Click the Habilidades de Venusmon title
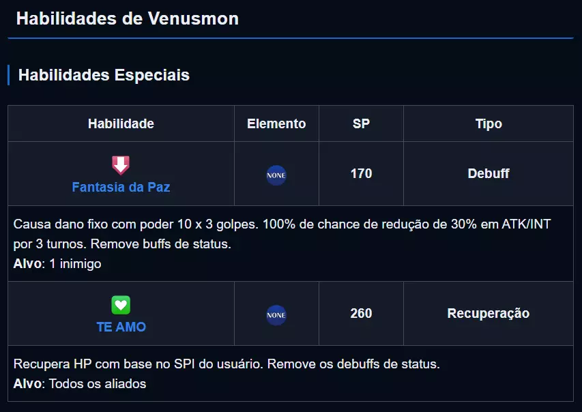Image resolution: width=582 pixels, height=412 pixels. coord(128,18)
